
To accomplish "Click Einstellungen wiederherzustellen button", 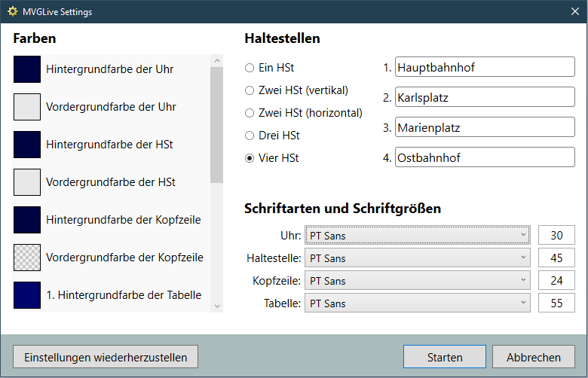I will click(106, 357).
